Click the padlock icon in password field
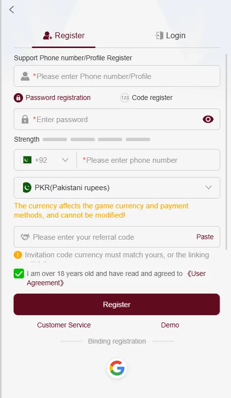The height and width of the screenshot is (398, 231). point(25,119)
